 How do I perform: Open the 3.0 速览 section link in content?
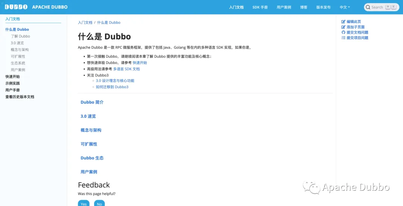[88, 116]
